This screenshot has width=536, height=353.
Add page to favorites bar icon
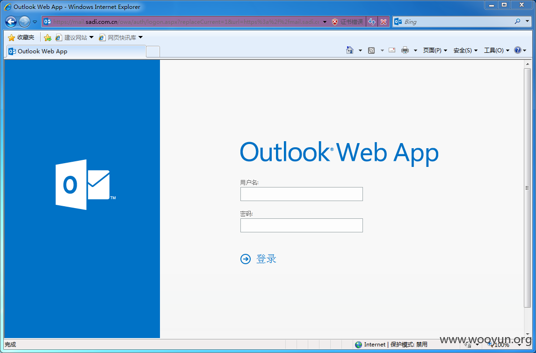(48, 37)
